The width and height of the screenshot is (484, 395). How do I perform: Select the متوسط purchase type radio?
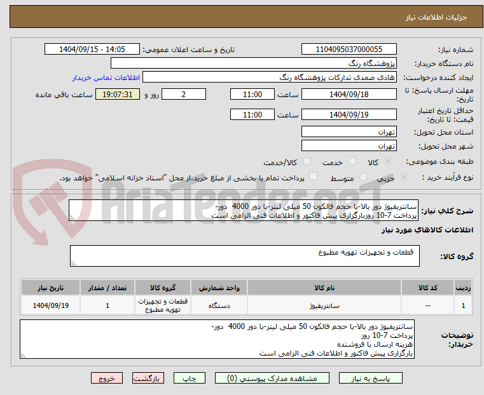click(363, 177)
